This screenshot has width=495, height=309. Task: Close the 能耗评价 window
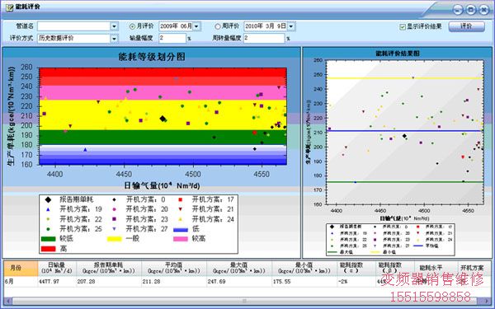(x=483, y=10)
